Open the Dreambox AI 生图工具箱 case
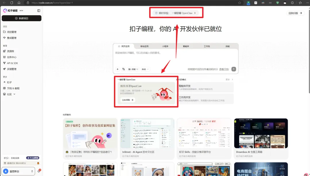310x176 pixels. tap(261, 139)
